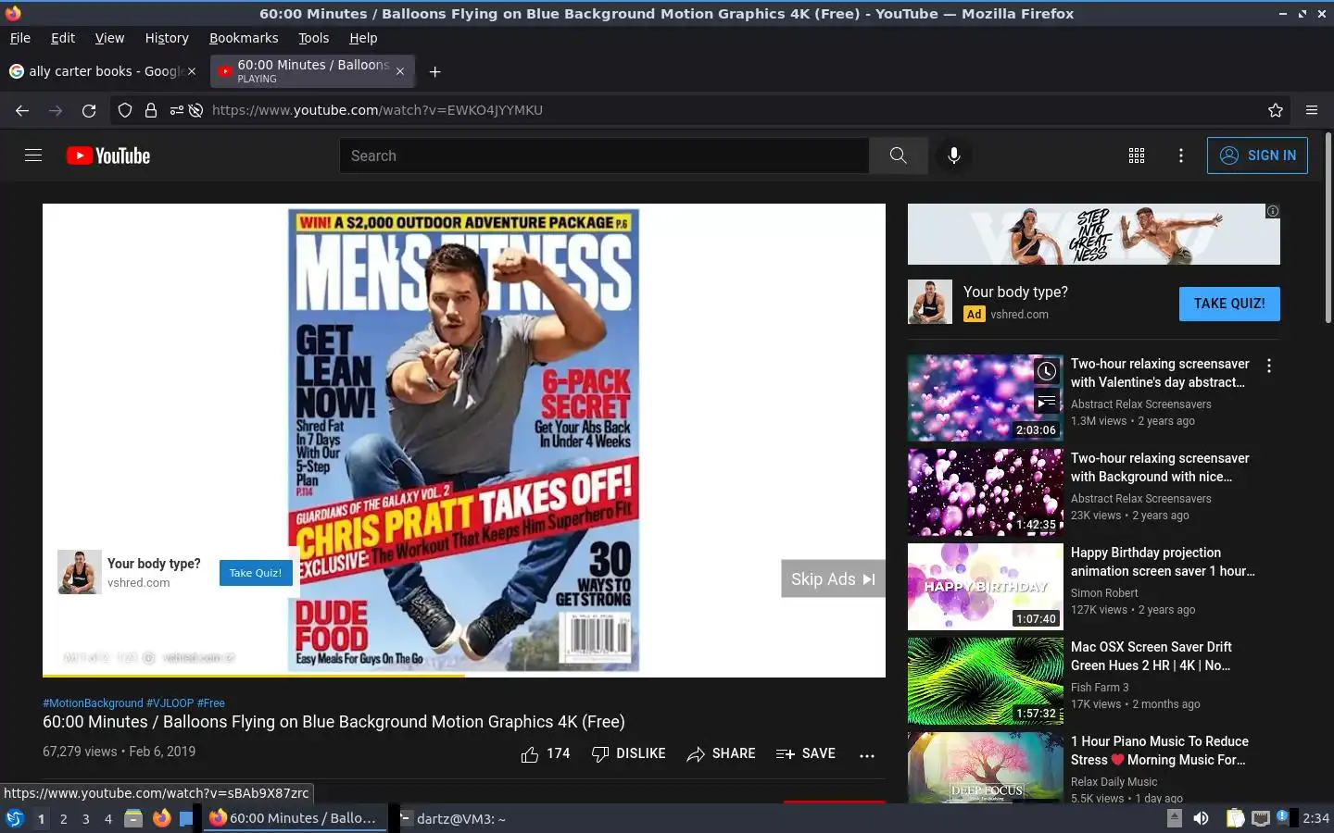Open the Help menu
1334x833 pixels.
point(363,38)
